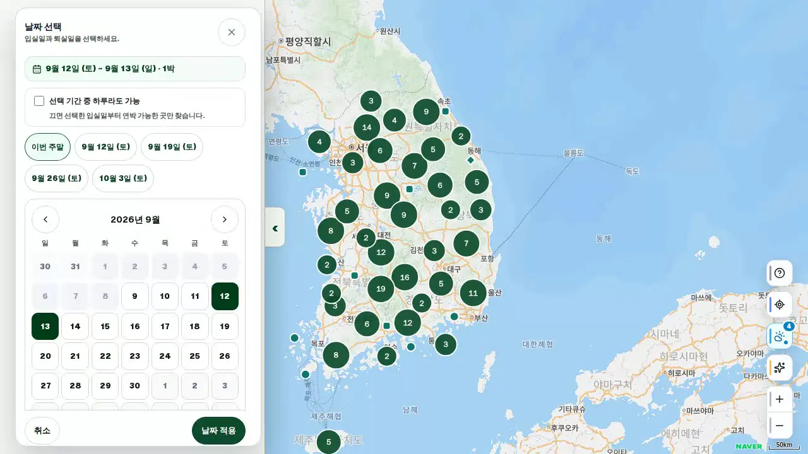Image resolution: width=808 pixels, height=454 pixels.
Task: Apply dates with '날짜 적용' button
Action: (x=218, y=431)
